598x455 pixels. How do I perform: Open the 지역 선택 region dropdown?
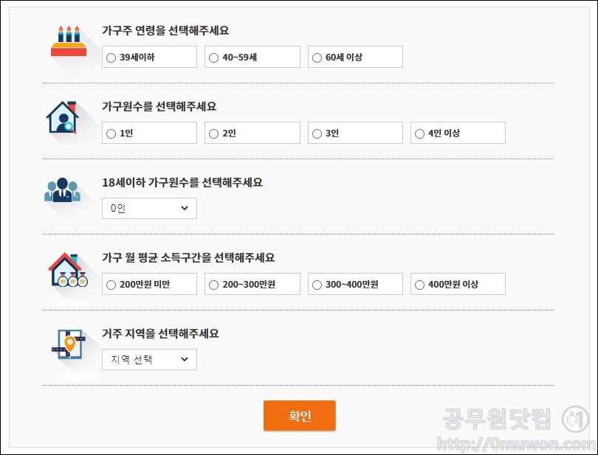click(149, 359)
